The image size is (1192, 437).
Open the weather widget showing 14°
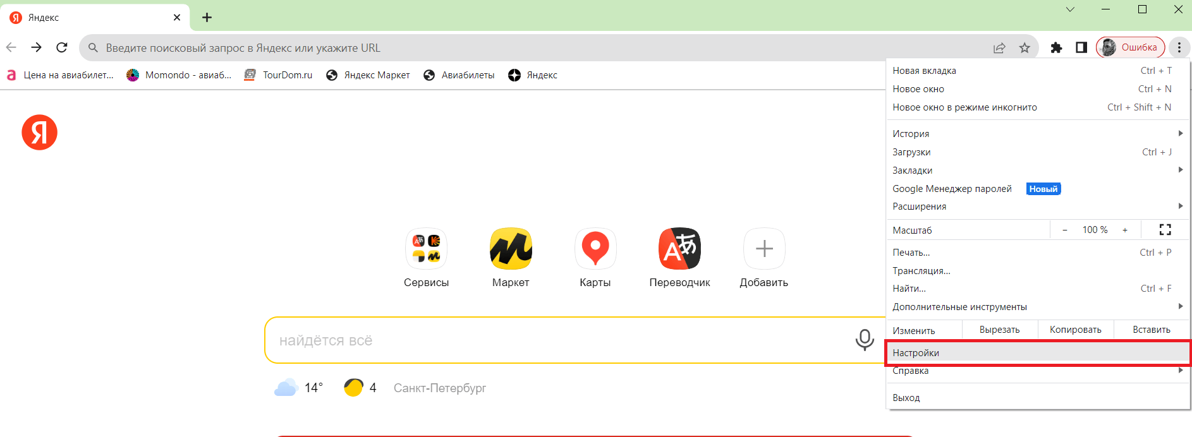(299, 388)
